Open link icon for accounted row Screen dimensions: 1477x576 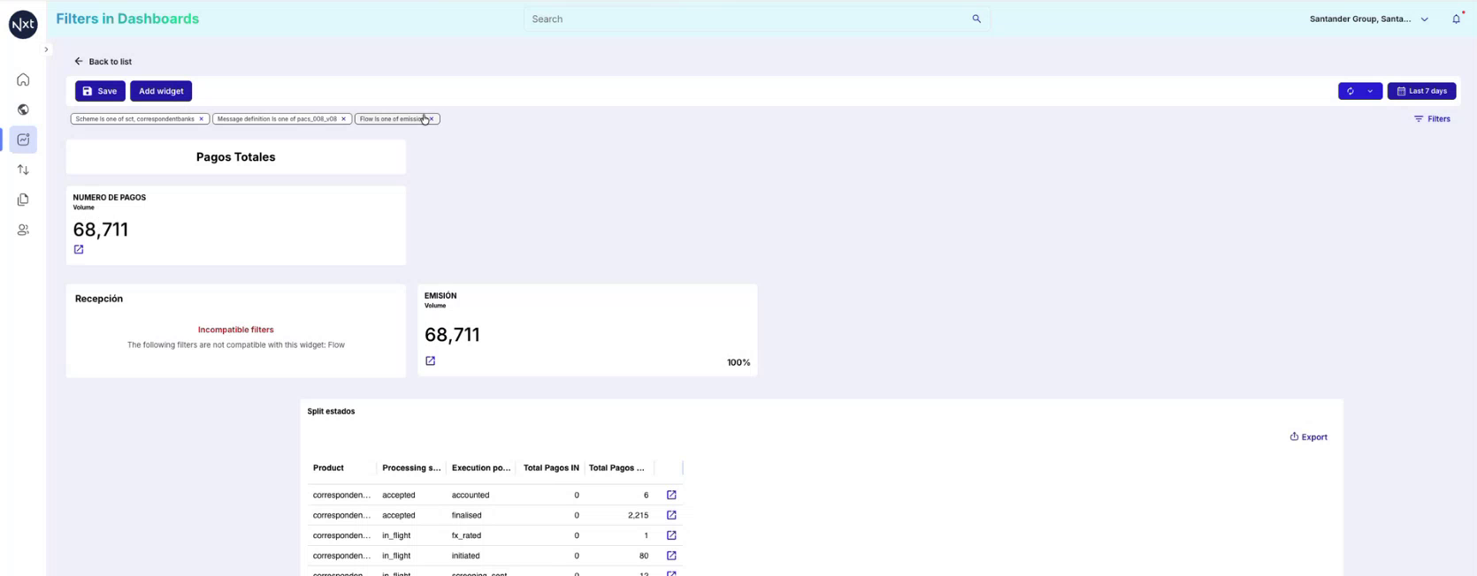coord(671,495)
